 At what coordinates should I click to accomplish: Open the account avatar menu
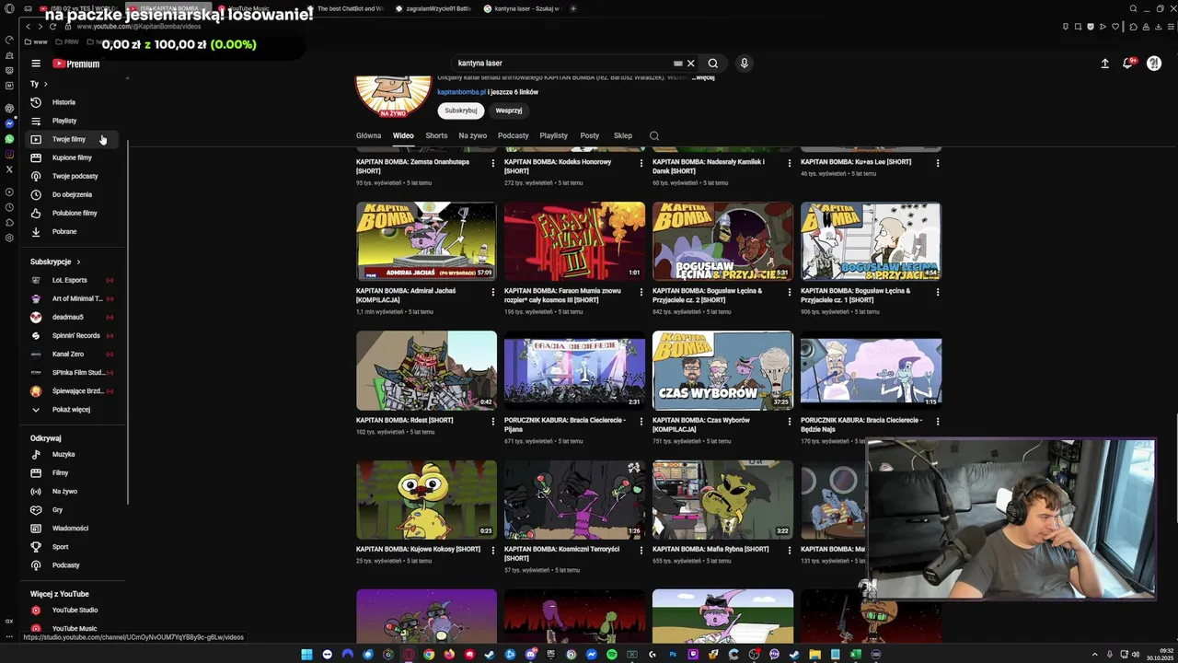pos(1154,64)
